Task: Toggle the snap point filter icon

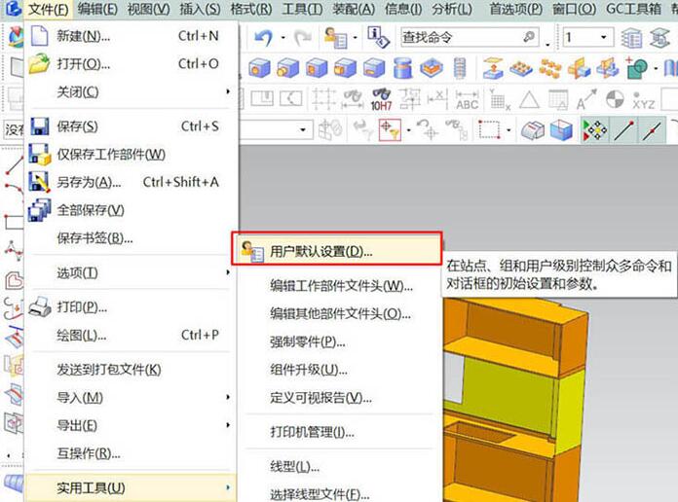Action: 390,129
